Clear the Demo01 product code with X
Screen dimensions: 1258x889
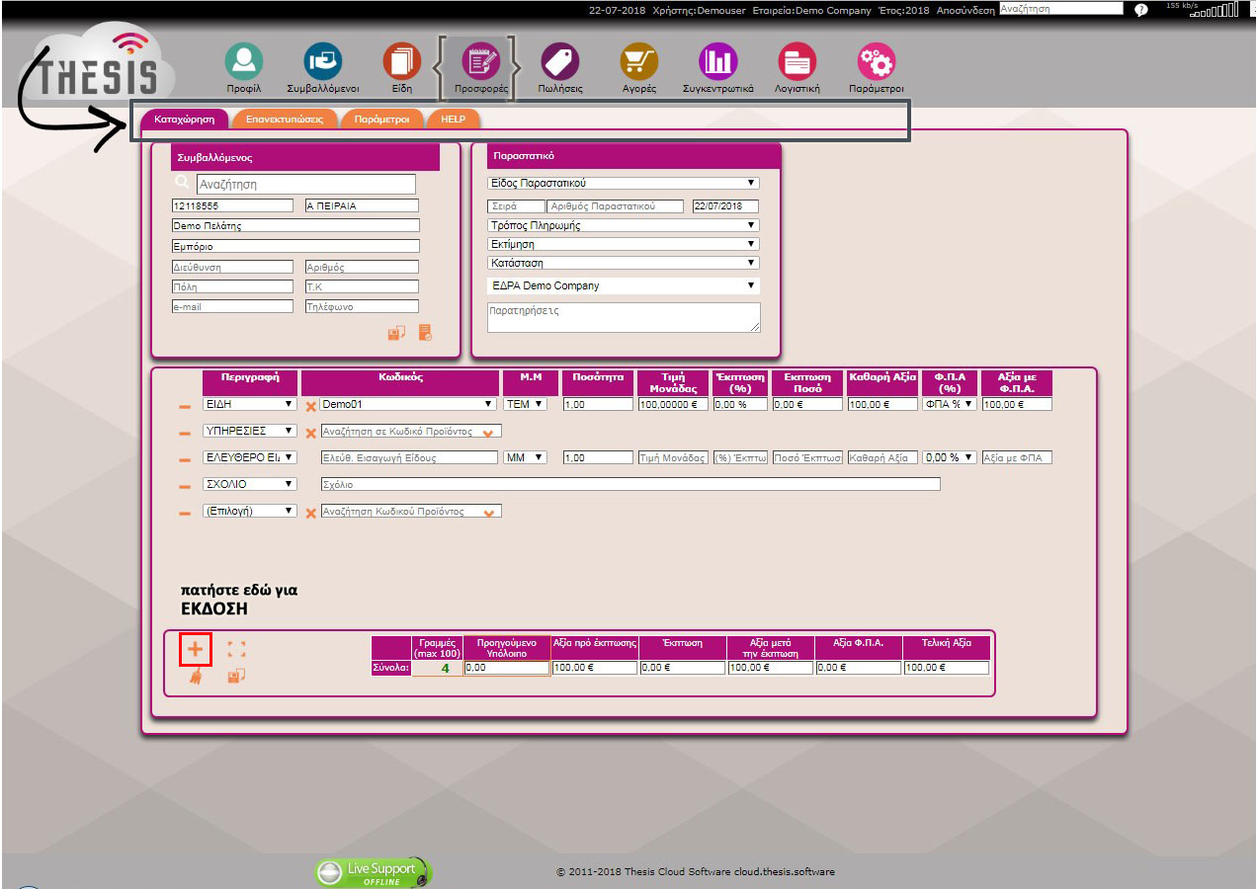(x=310, y=406)
